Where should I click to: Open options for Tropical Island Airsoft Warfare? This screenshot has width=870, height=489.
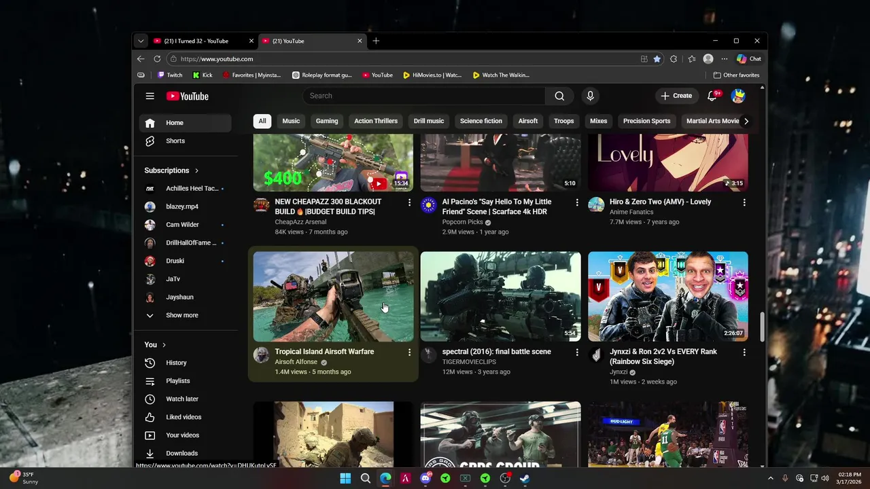click(x=409, y=352)
